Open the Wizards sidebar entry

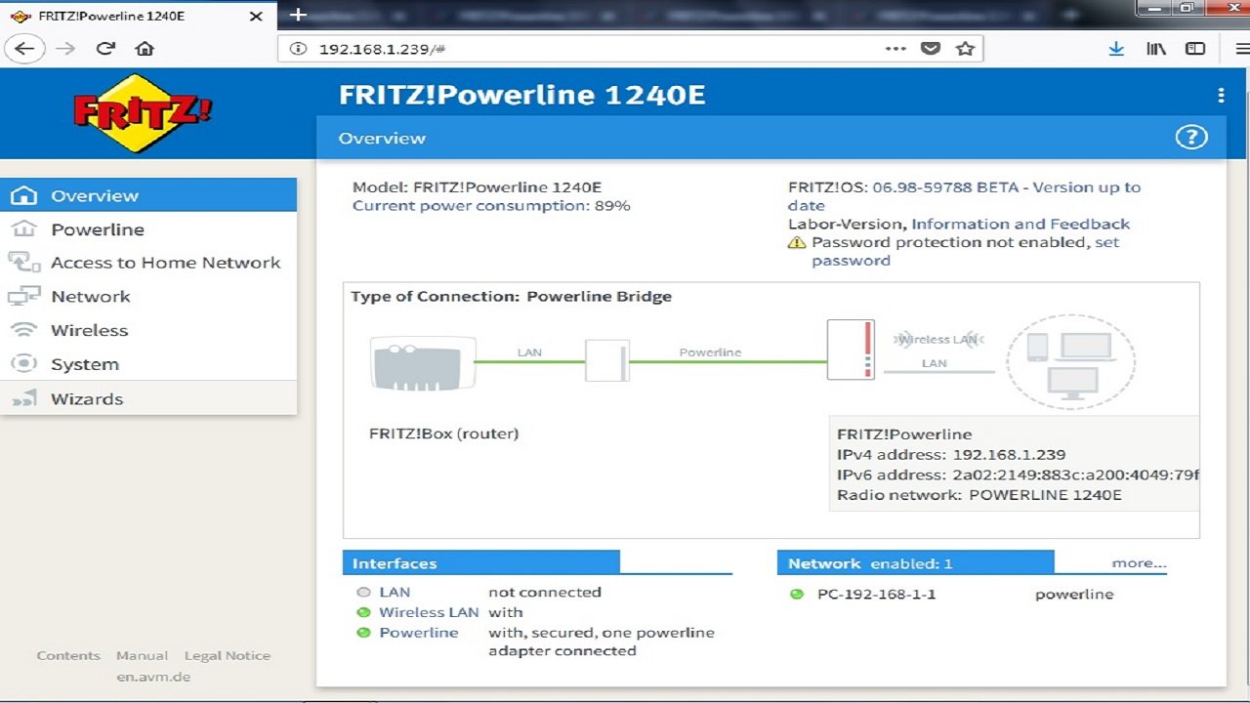click(148, 398)
